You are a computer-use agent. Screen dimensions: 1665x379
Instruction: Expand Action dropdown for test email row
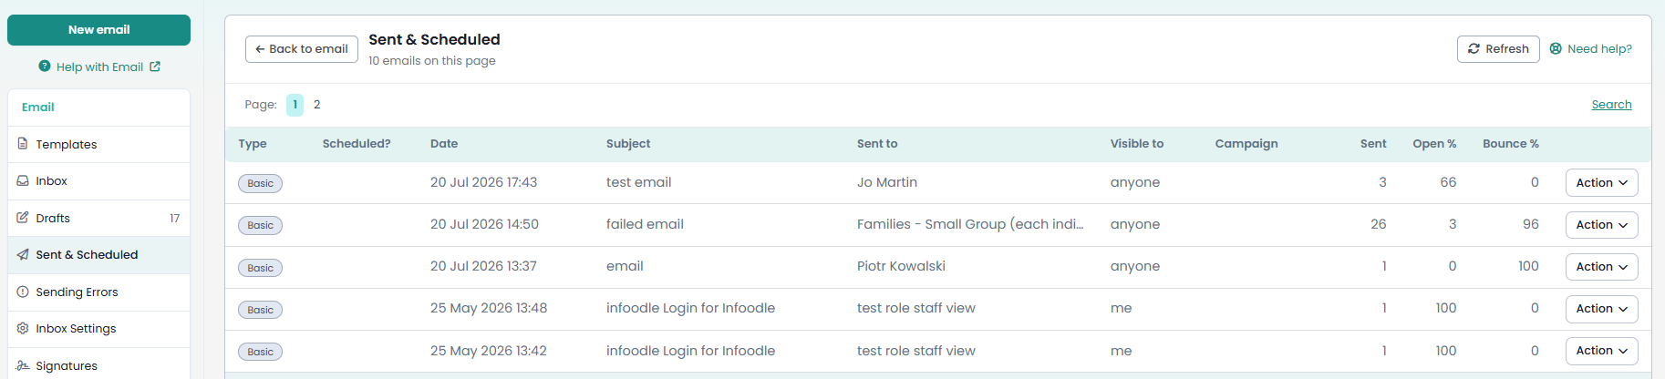click(1601, 183)
